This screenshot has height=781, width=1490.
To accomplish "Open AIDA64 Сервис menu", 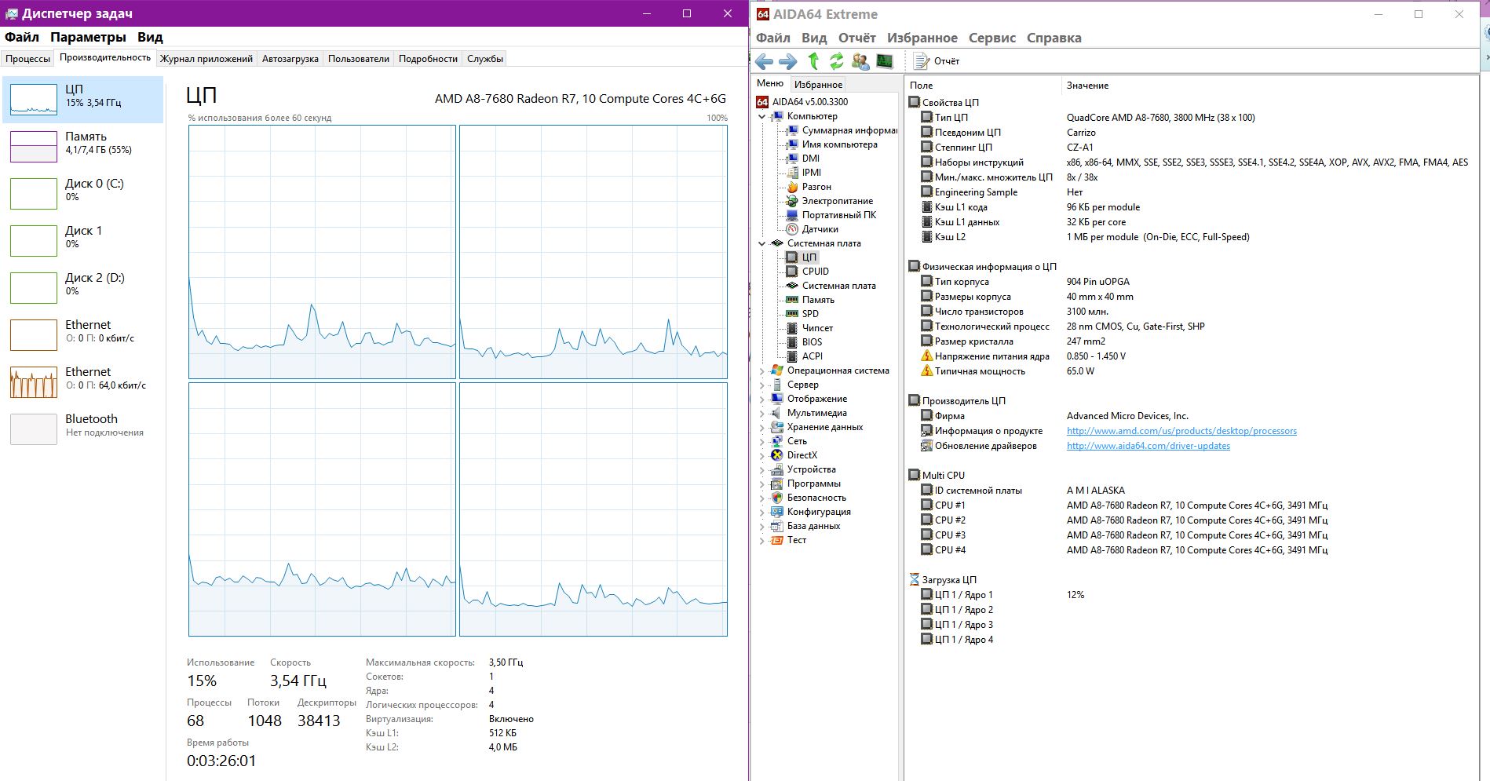I will coord(992,38).
